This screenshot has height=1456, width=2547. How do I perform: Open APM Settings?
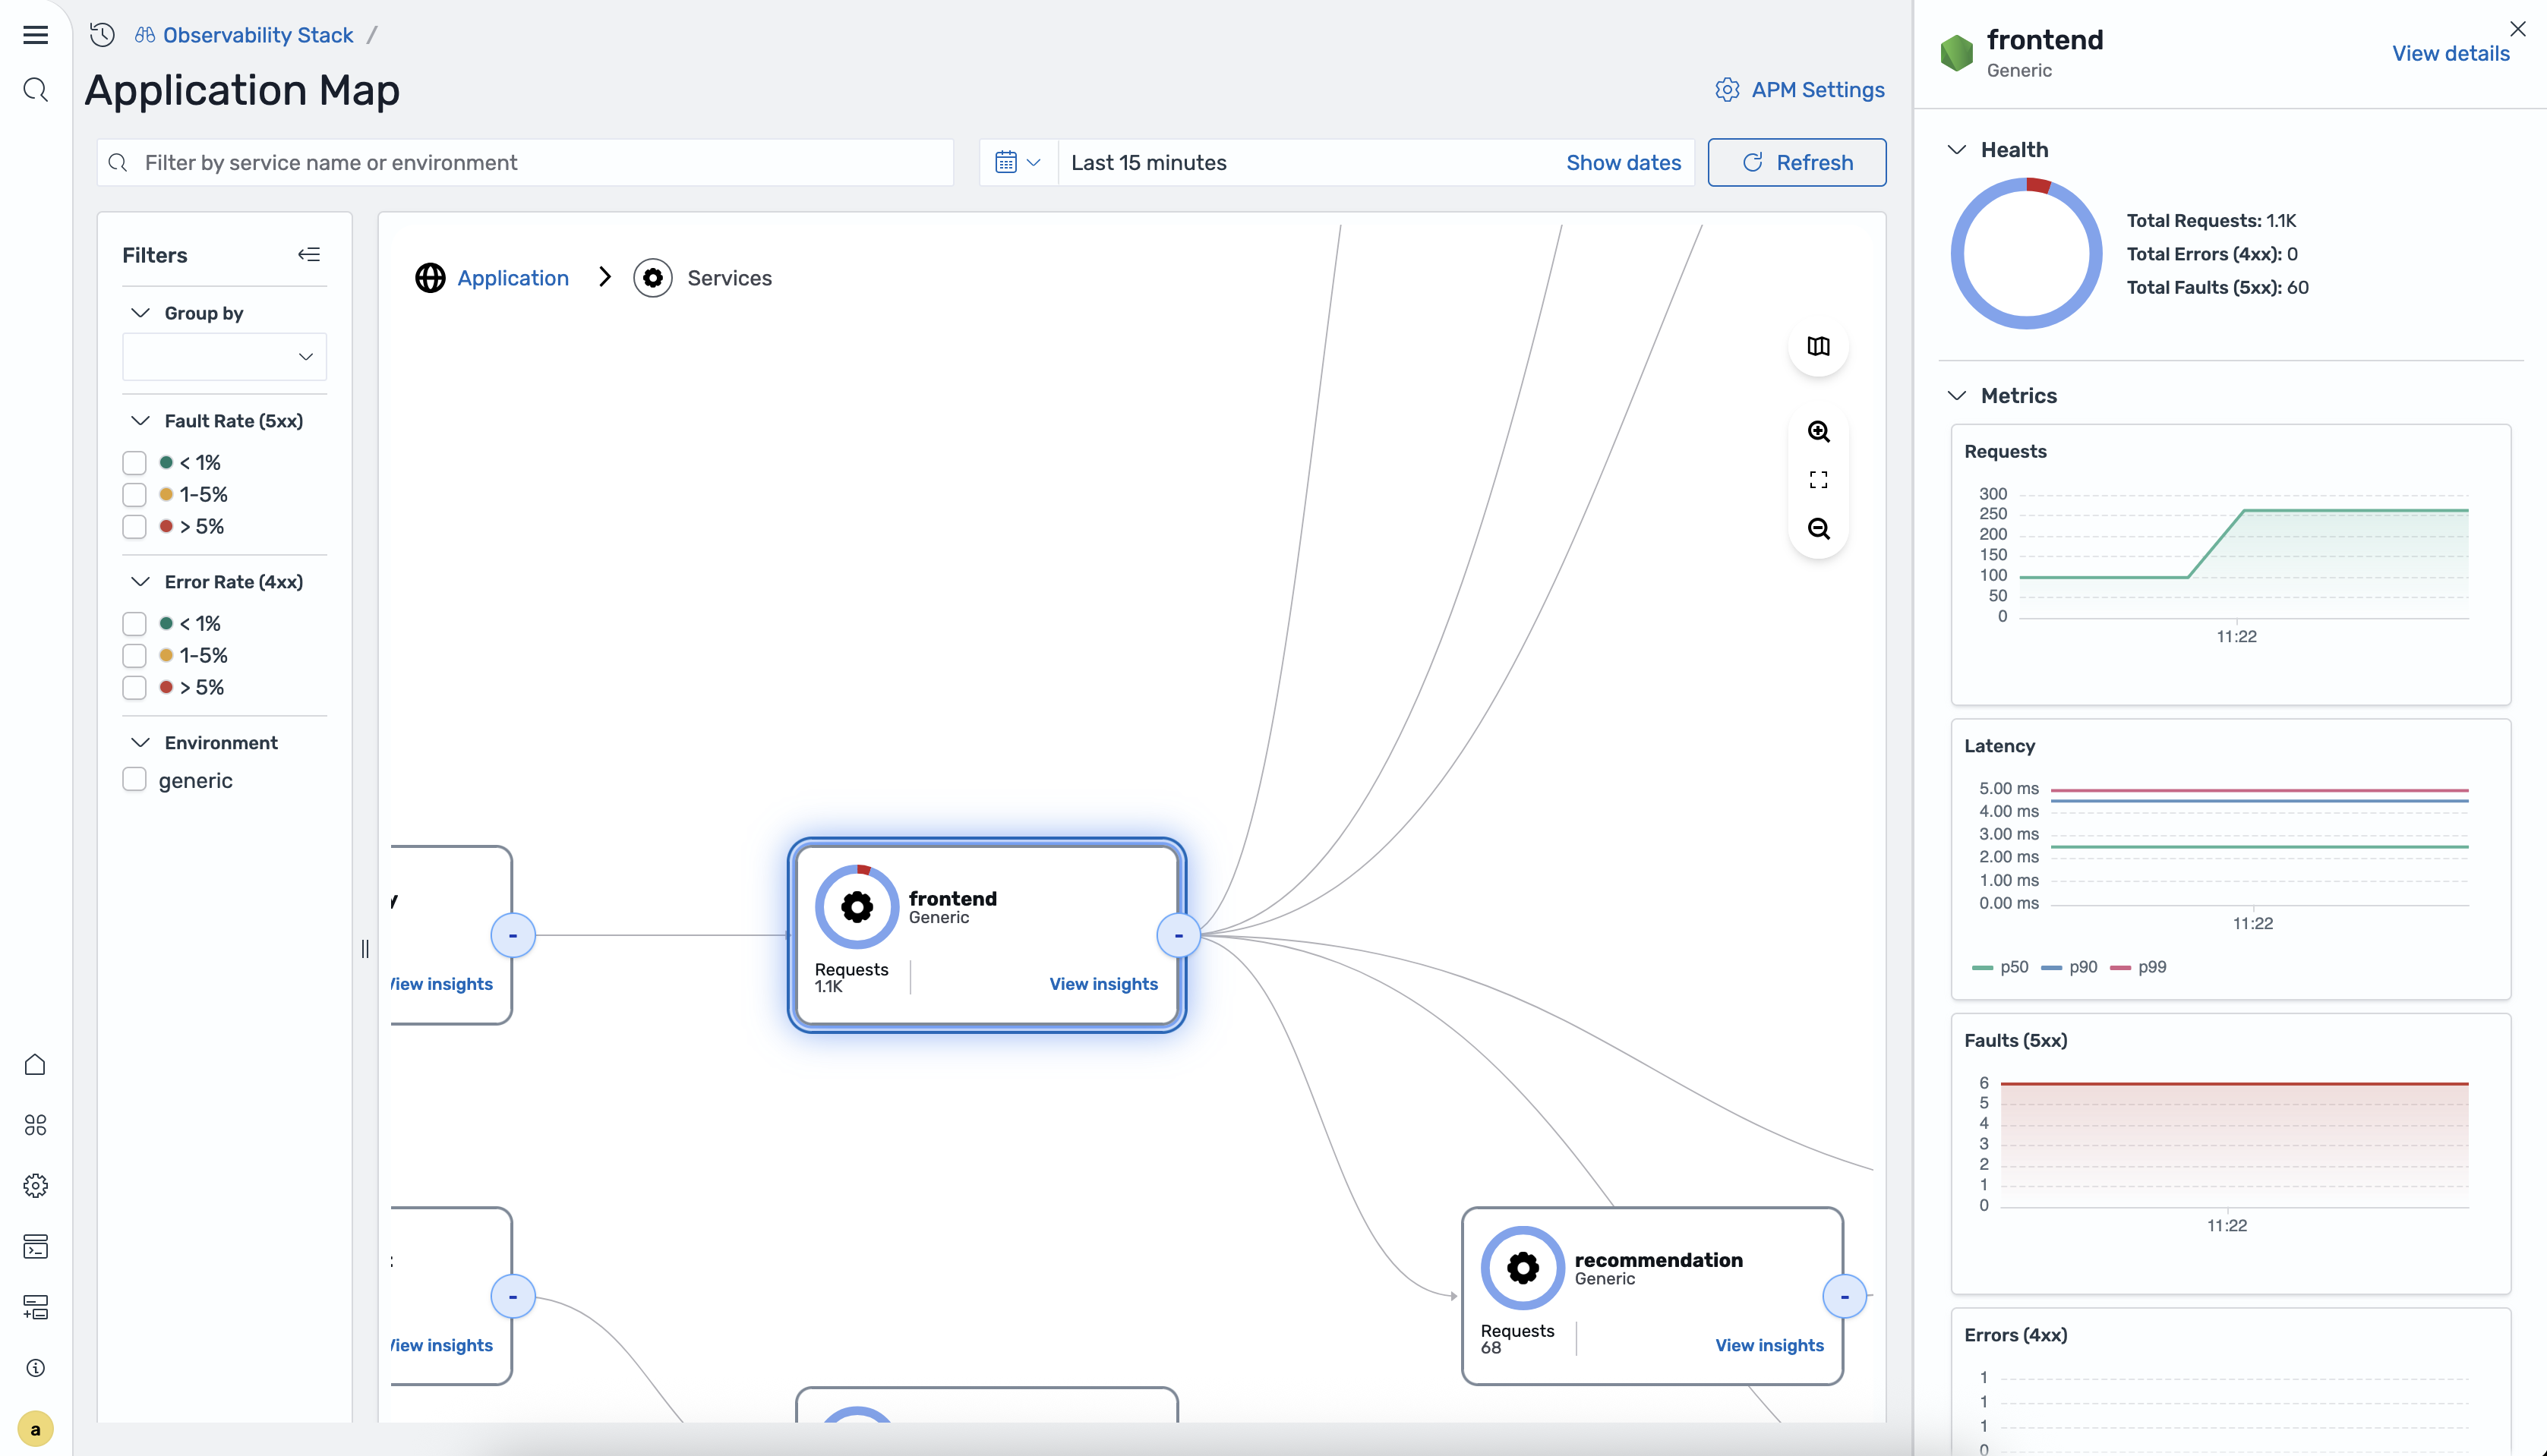pyautogui.click(x=1800, y=90)
